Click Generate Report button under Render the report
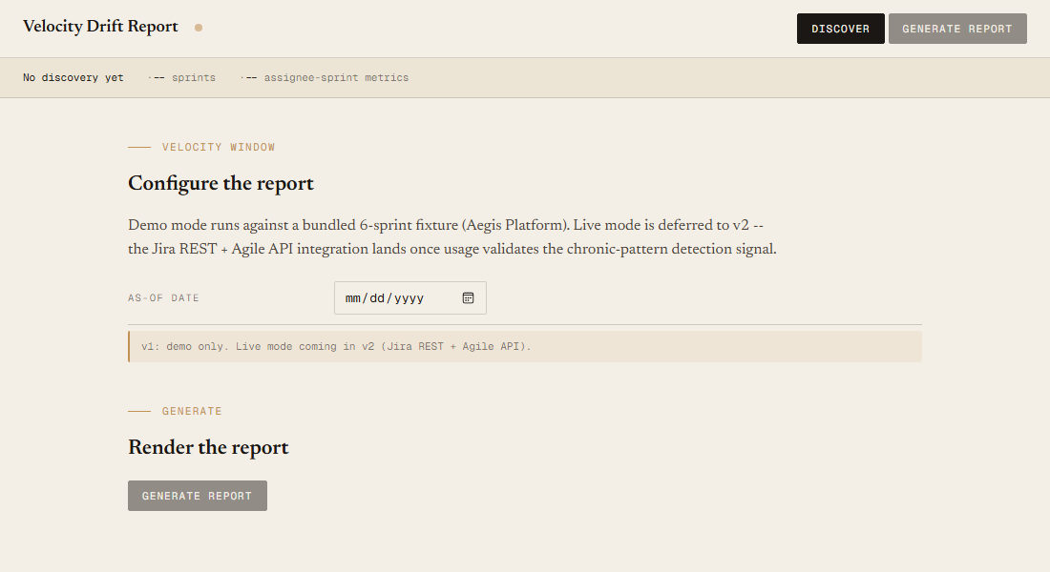This screenshot has height=572, width=1050. pos(198,496)
